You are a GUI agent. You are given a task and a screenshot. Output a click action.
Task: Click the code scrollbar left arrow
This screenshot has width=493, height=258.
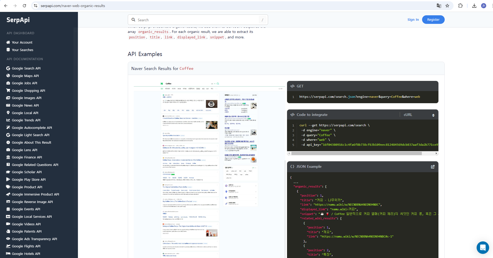click(x=289, y=154)
